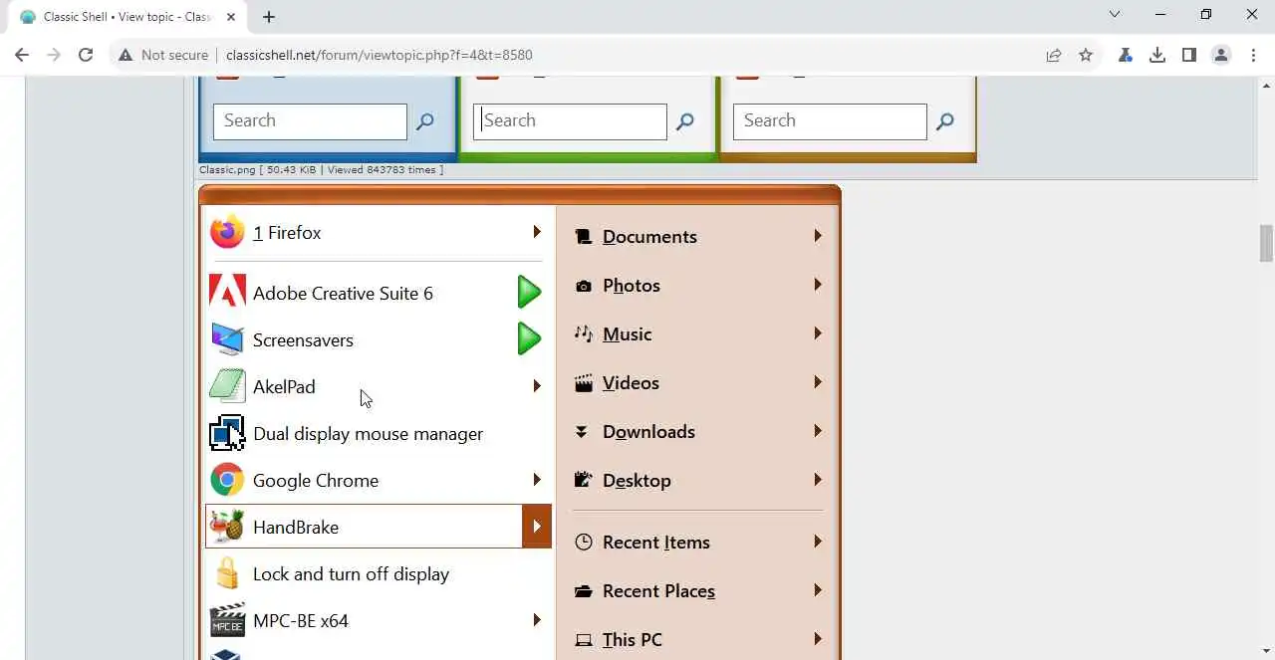
Task: Bookmark this tab with the star icon
Action: tap(1086, 55)
